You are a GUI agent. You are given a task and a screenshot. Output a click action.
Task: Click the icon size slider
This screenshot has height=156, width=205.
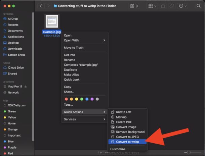coord(189,153)
